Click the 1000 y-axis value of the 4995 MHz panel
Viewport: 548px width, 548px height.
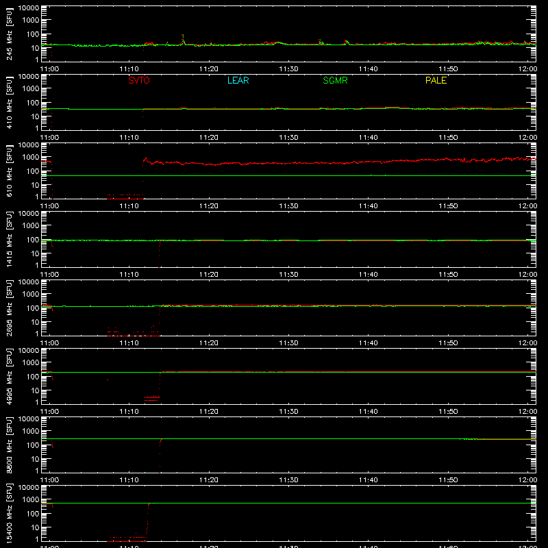click(30, 363)
